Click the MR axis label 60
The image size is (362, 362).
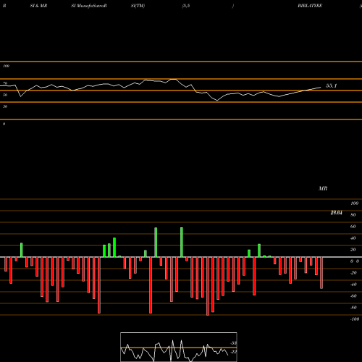click(x=353, y=227)
